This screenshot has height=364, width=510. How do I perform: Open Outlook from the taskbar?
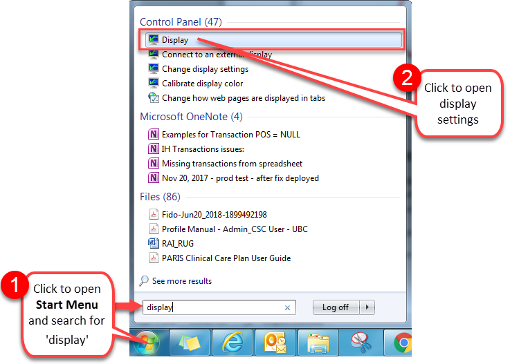[275, 343]
